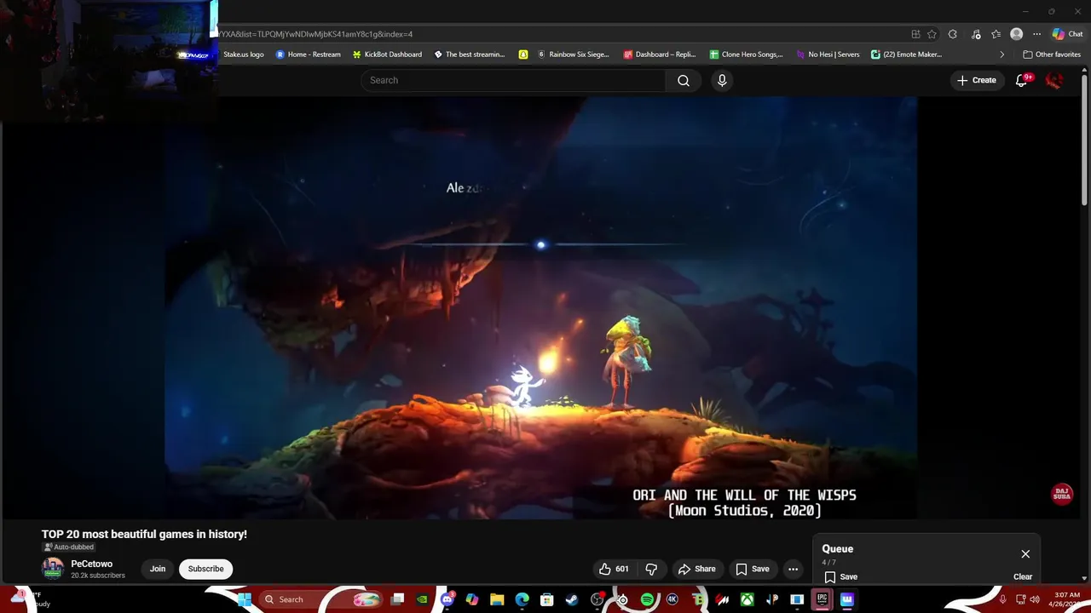Open Microsoft Edge from taskbar
This screenshot has height=613, width=1091.
tap(522, 599)
